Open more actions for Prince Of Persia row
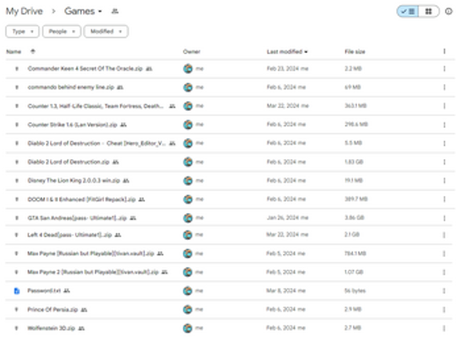The height and width of the screenshot is (337, 457). point(444,310)
